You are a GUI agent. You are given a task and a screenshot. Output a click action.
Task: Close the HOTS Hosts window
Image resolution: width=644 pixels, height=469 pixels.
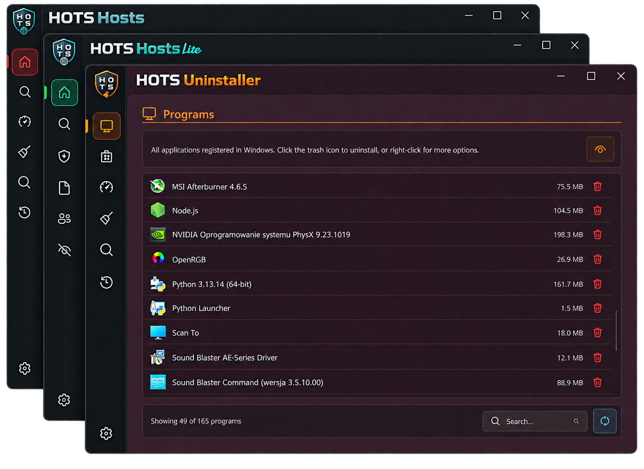click(525, 15)
